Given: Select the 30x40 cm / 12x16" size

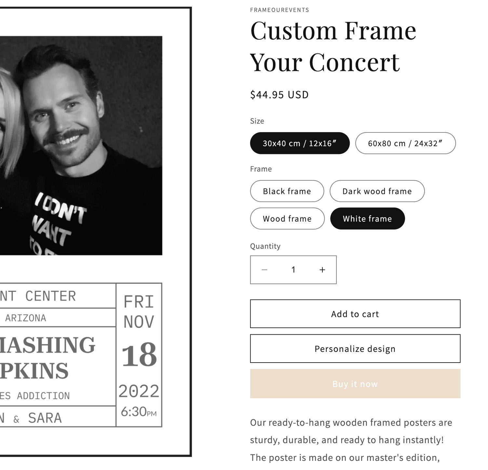Looking at the screenshot, I should coord(300,143).
